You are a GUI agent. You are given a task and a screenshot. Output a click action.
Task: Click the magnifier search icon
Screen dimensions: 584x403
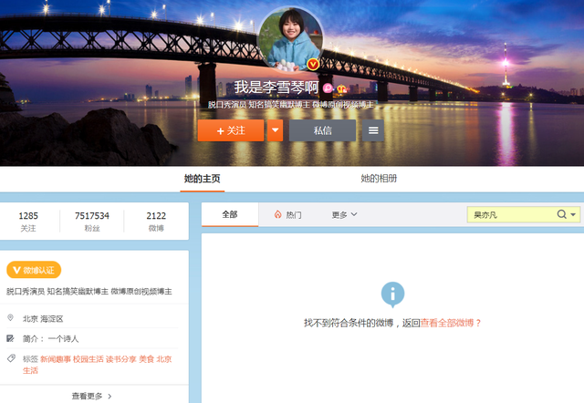coord(561,214)
